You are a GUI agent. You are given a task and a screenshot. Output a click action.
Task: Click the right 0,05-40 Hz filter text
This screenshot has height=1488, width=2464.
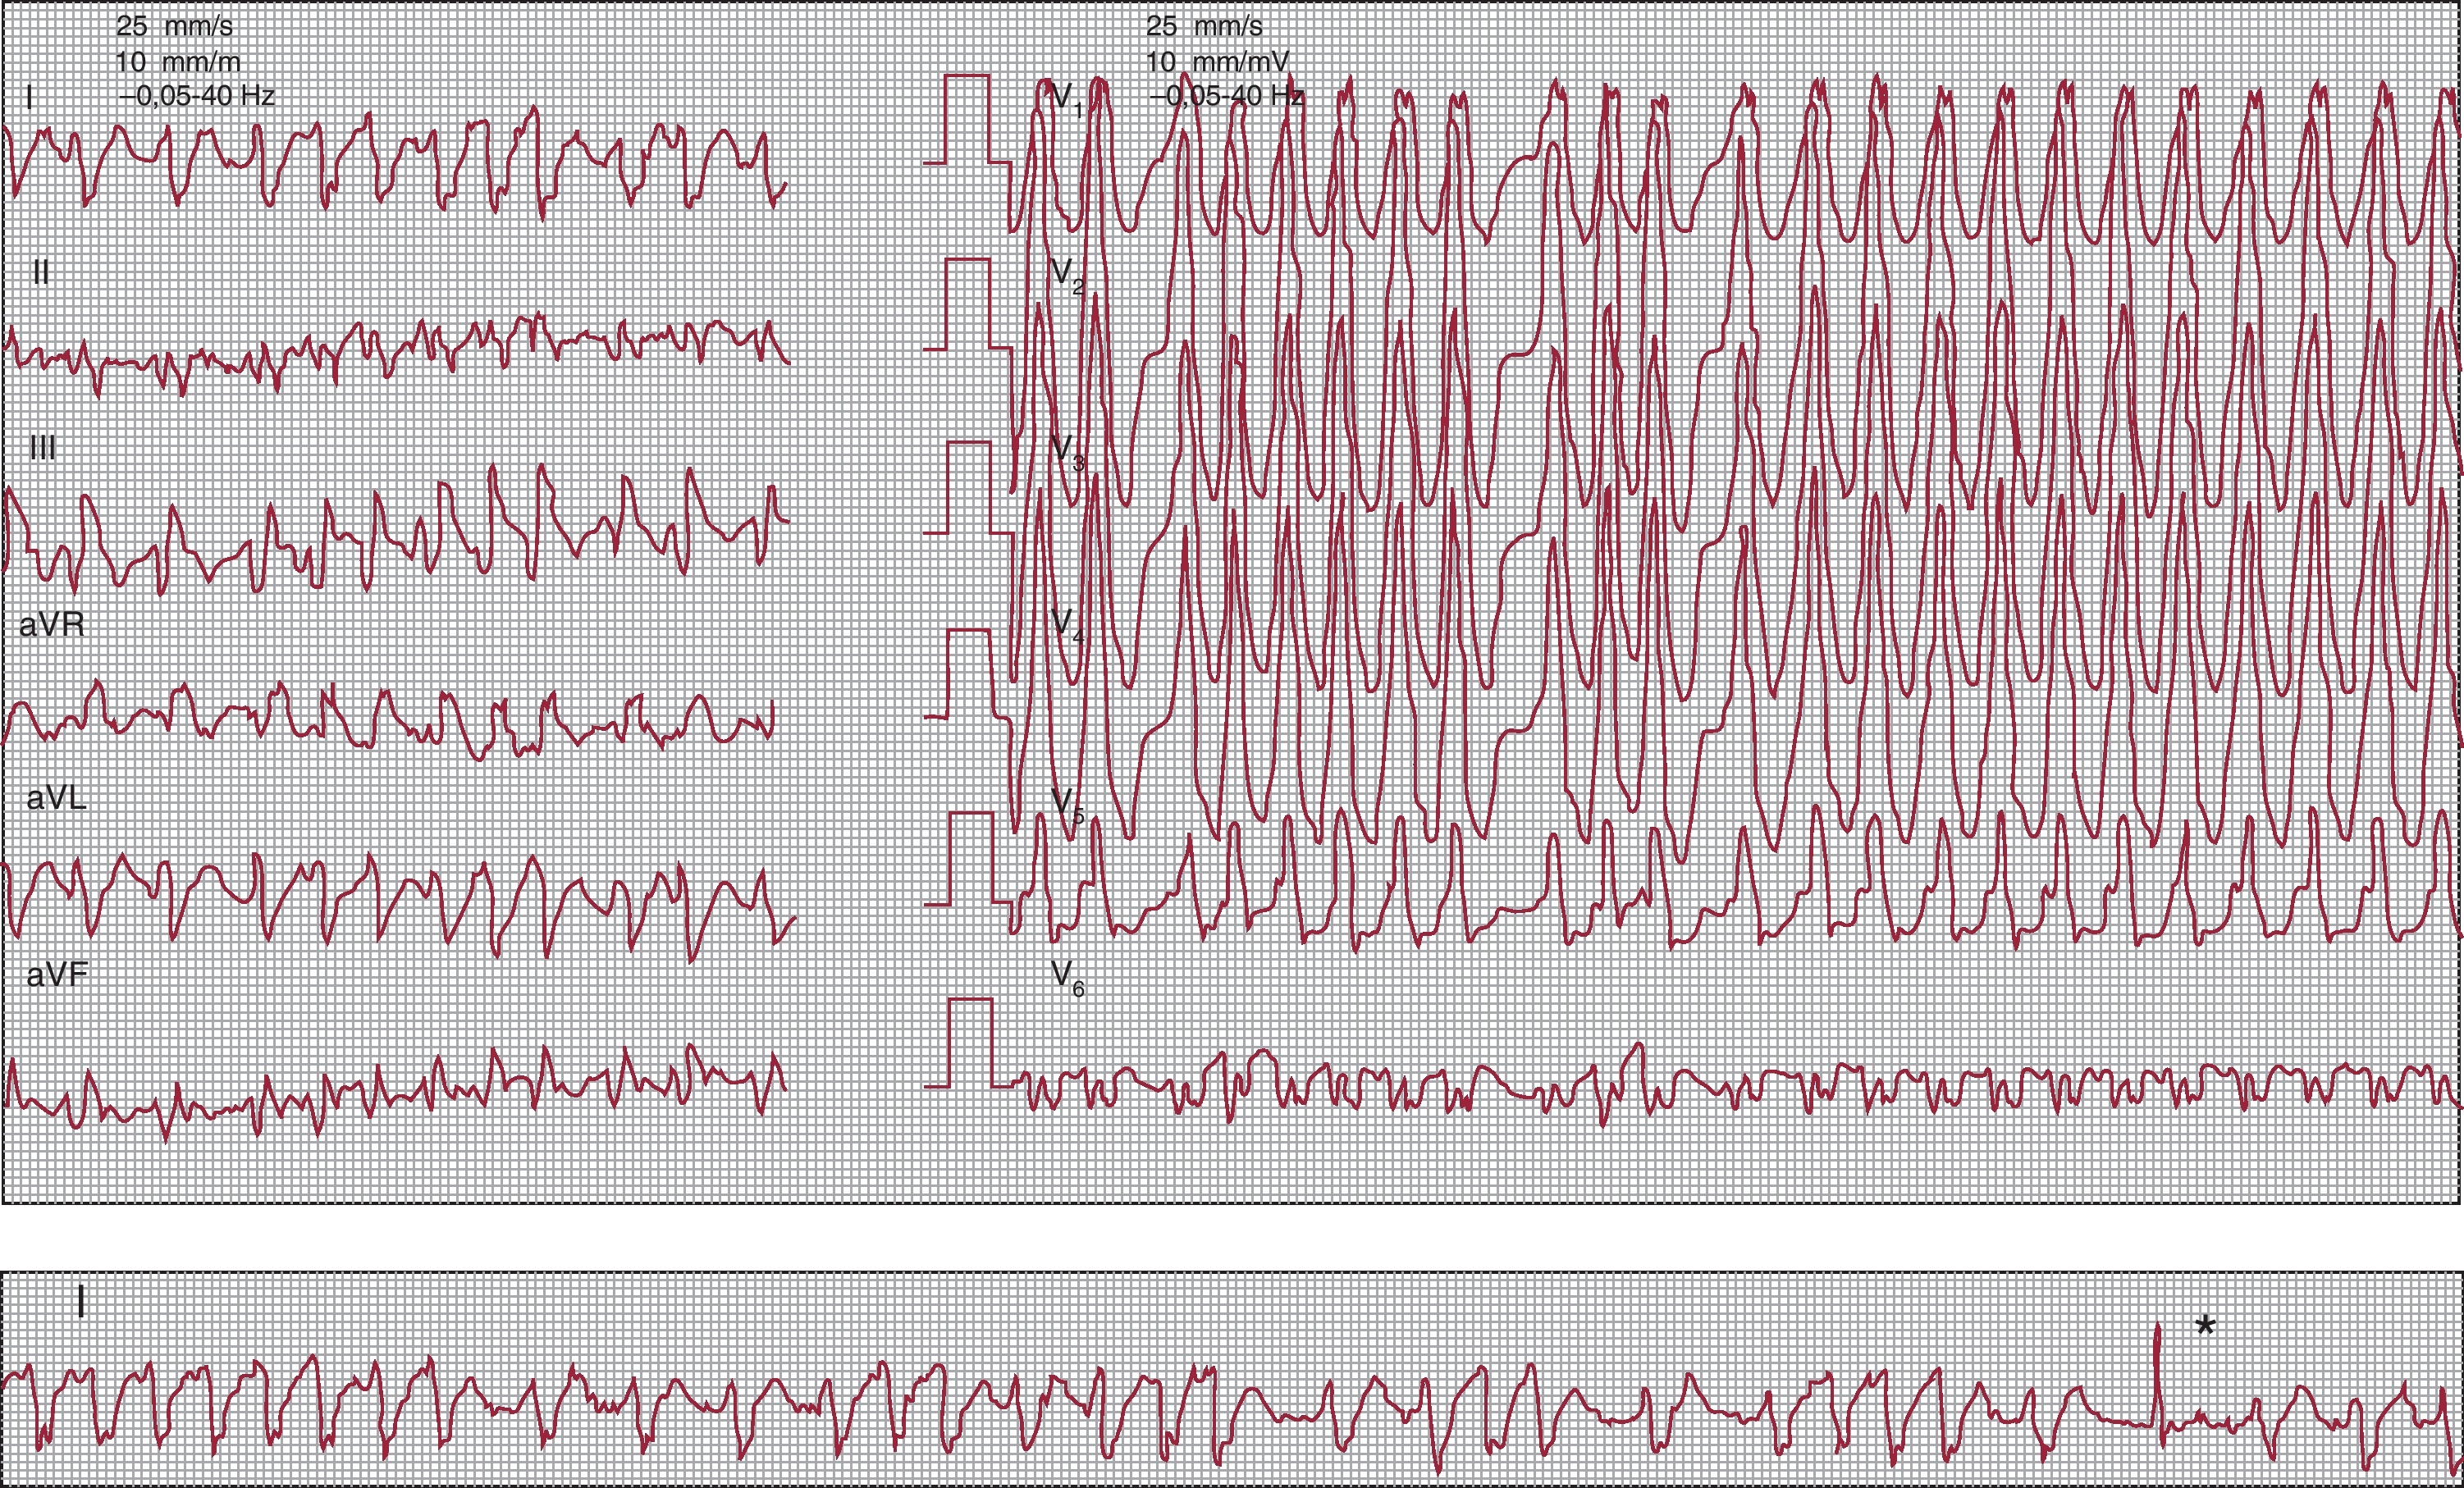[x=1226, y=96]
